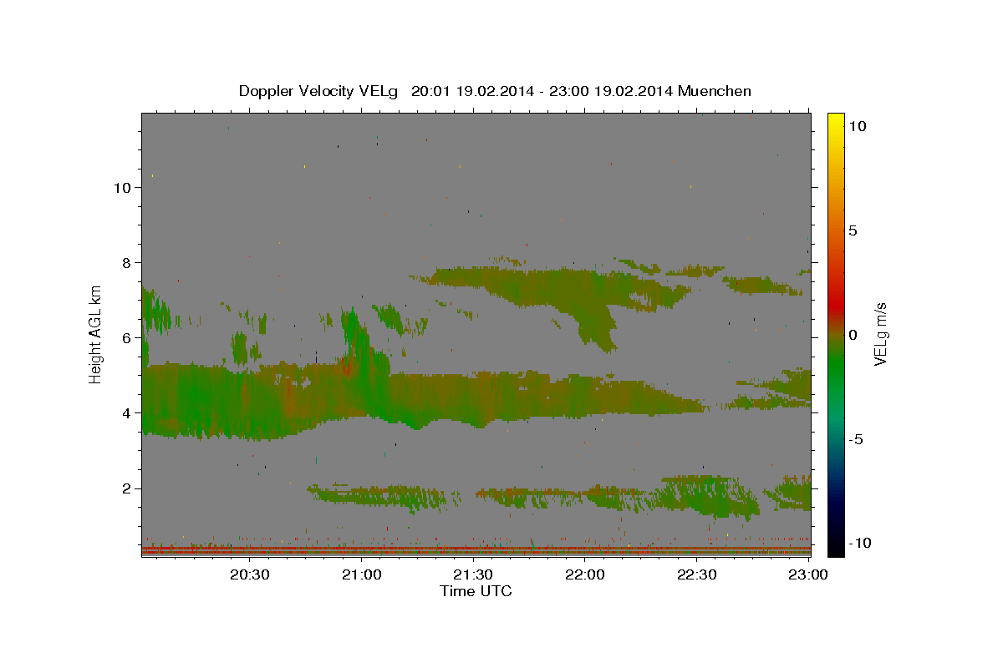Click the colorbar value 0 label
This screenshot has width=1003, height=668.
853,335
